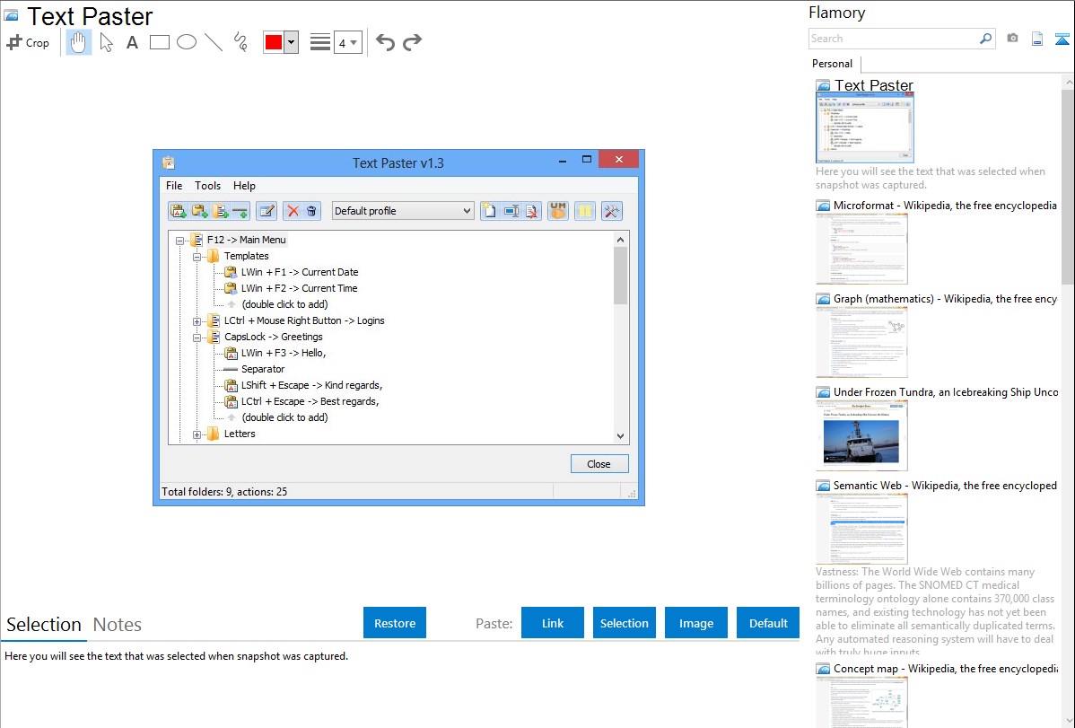Open the Semantic Web - Wikipedia snapshot title
Screen dimensions: 1075x728
pyautogui.click(x=945, y=485)
